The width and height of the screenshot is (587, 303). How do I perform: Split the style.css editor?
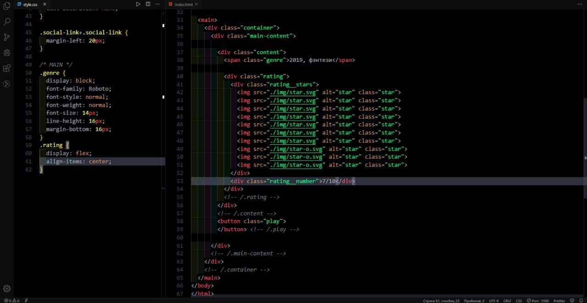[148, 4]
